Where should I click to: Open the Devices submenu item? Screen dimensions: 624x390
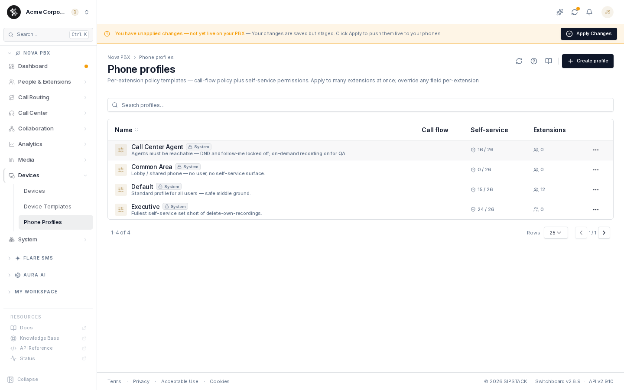[56, 191]
